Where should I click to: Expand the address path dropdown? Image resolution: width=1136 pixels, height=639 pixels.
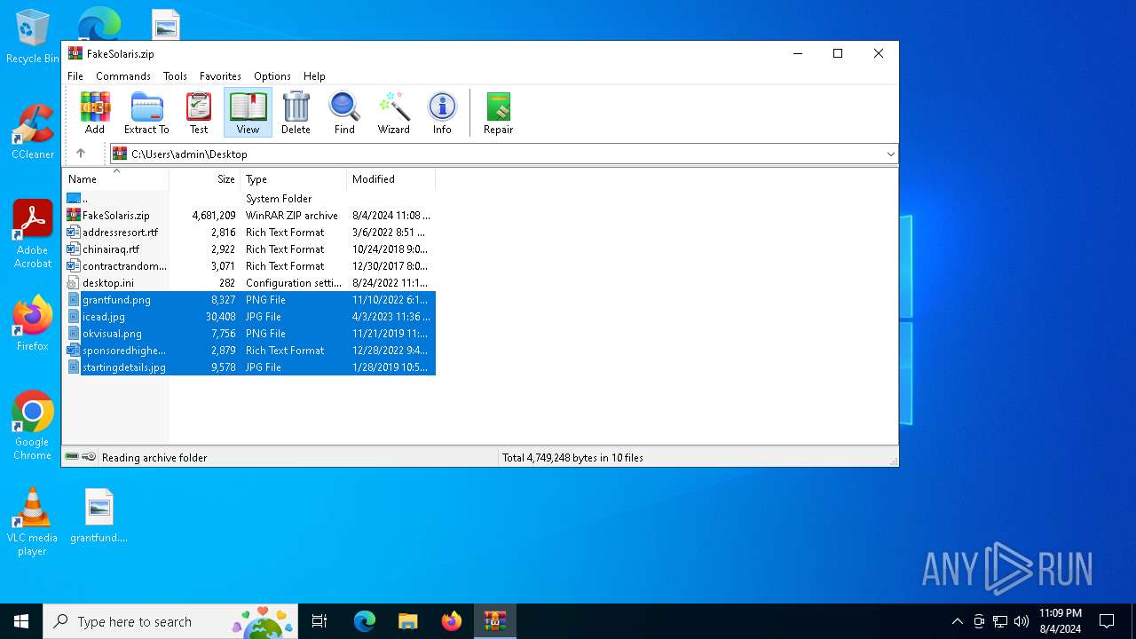[x=890, y=154]
